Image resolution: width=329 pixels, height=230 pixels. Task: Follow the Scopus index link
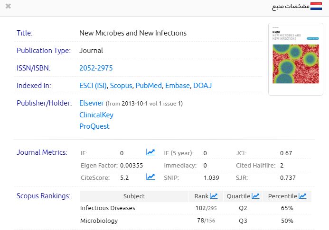click(x=121, y=86)
